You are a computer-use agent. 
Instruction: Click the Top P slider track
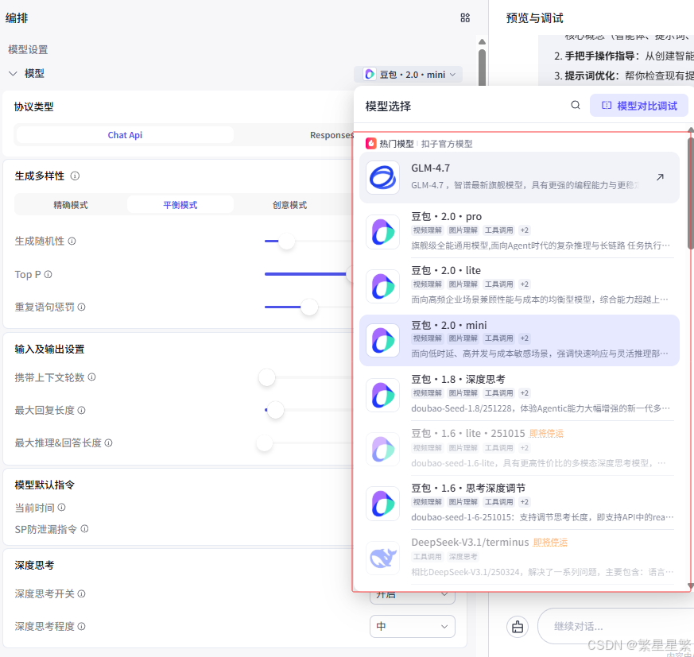click(305, 274)
